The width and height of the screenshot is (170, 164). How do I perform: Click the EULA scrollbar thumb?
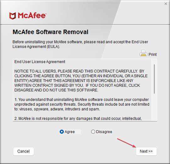(x=154, y=79)
